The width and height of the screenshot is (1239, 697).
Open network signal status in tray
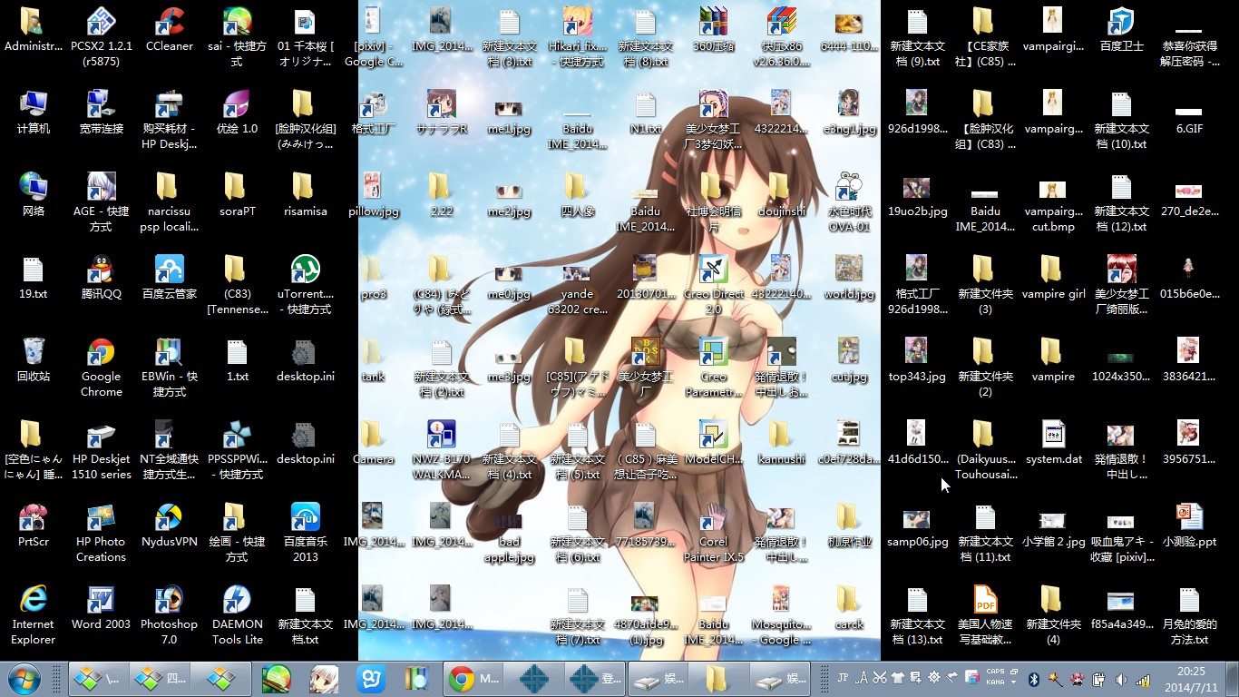click(x=1143, y=679)
